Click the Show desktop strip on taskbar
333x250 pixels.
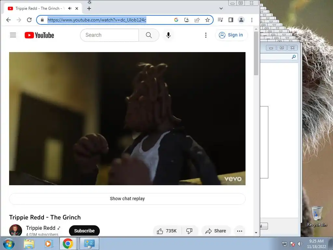tap(331, 243)
